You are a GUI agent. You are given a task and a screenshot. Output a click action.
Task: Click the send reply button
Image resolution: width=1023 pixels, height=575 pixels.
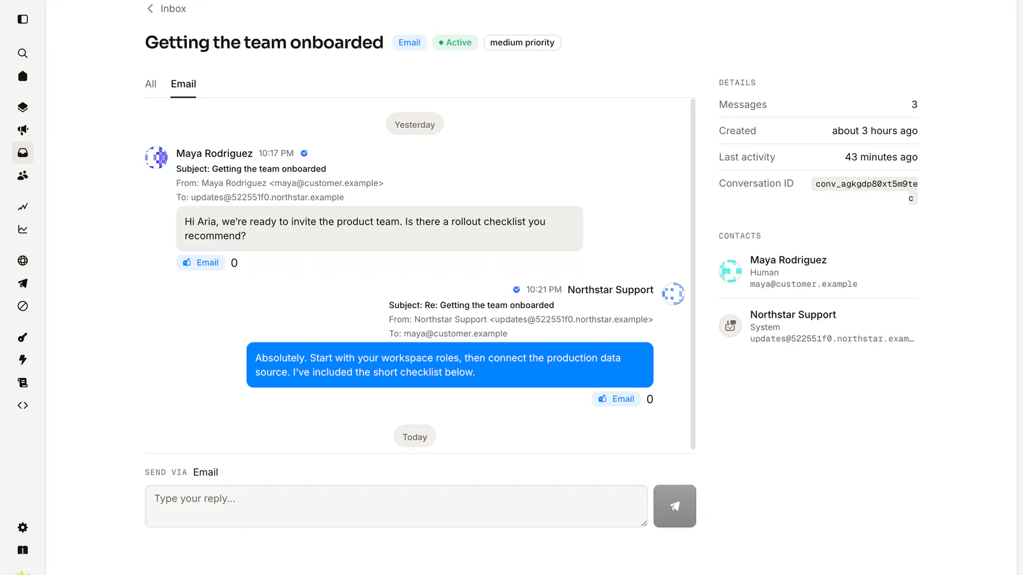675,506
